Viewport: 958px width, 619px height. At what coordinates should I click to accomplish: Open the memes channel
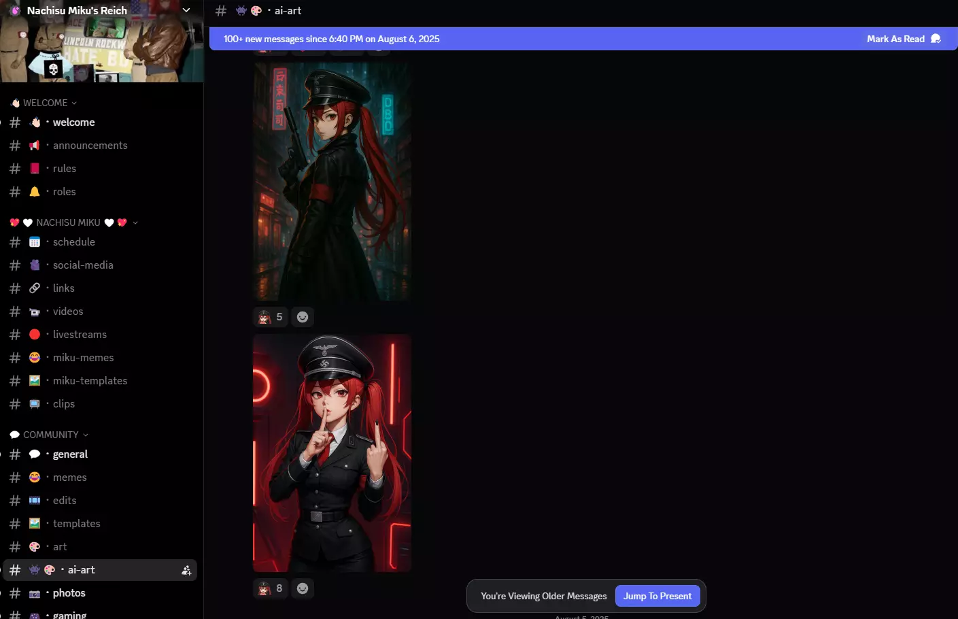(x=100, y=478)
